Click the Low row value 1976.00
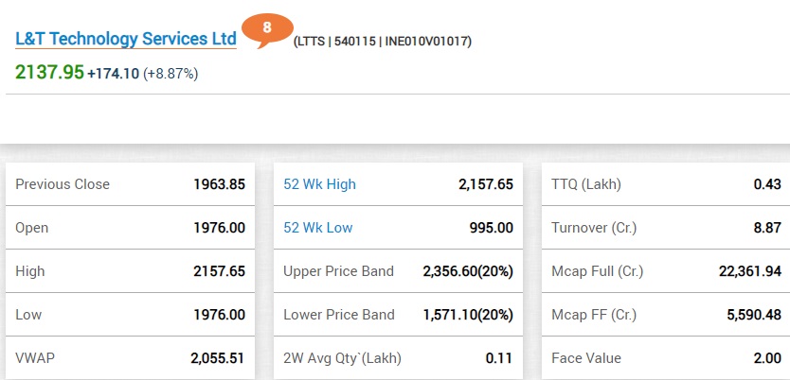The image size is (790, 380). (219, 315)
